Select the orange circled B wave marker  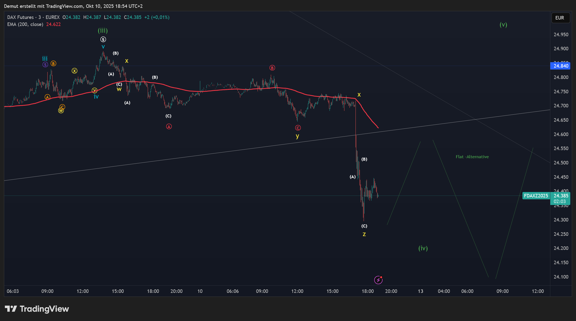(x=53, y=64)
